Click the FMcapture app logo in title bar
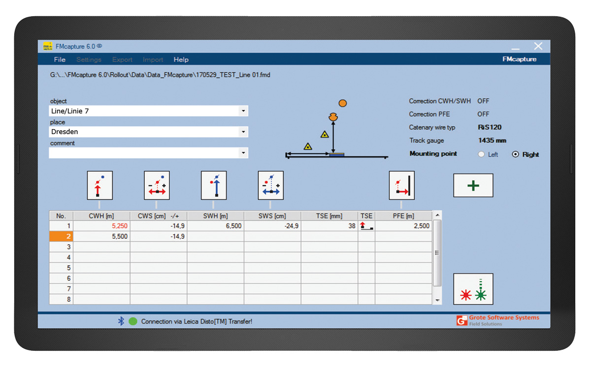This screenshot has height=366, width=591. point(48,47)
